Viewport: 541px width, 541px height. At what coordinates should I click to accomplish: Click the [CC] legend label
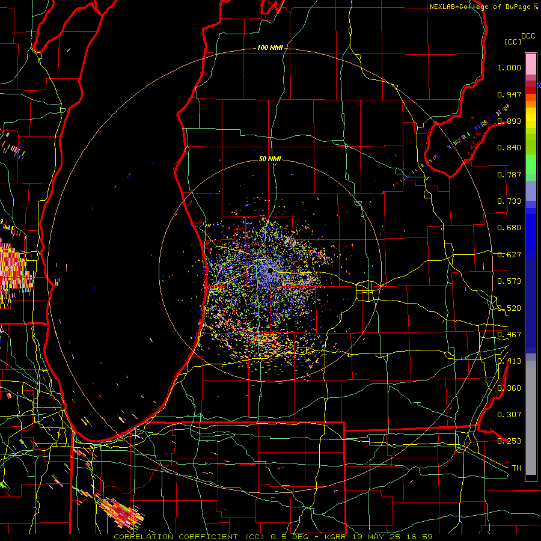tap(513, 41)
